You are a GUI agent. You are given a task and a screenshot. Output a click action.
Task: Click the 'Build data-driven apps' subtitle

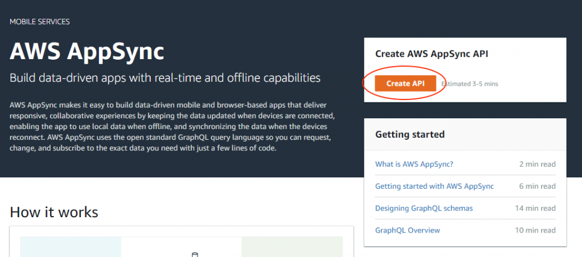(165, 78)
